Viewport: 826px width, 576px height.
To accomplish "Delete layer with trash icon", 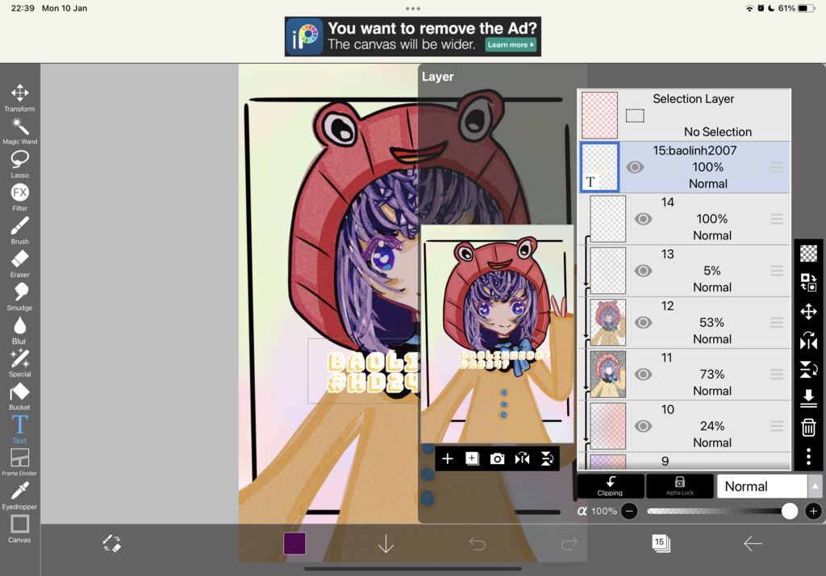I will (x=808, y=427).
